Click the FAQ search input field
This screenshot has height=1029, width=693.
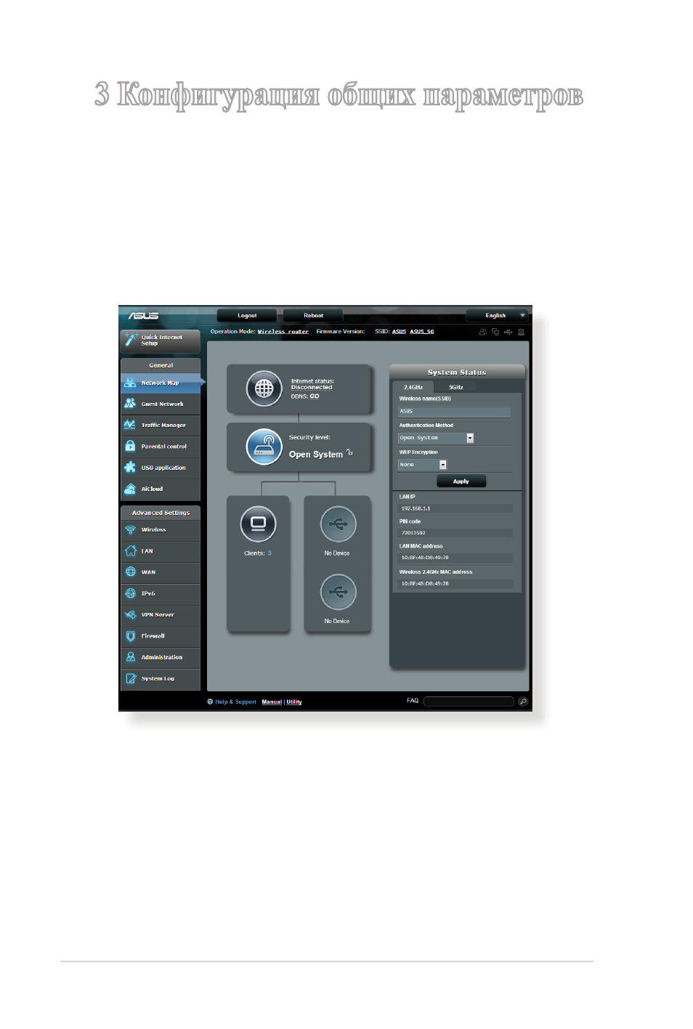pyautogui.click(x=469, y=701)
